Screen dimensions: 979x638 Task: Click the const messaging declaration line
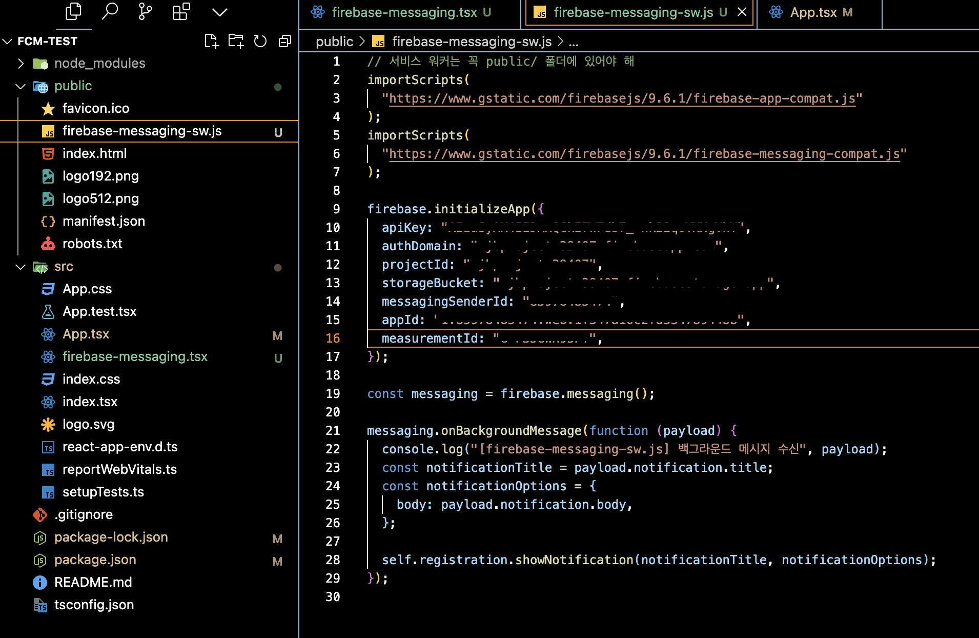(511, 394)
